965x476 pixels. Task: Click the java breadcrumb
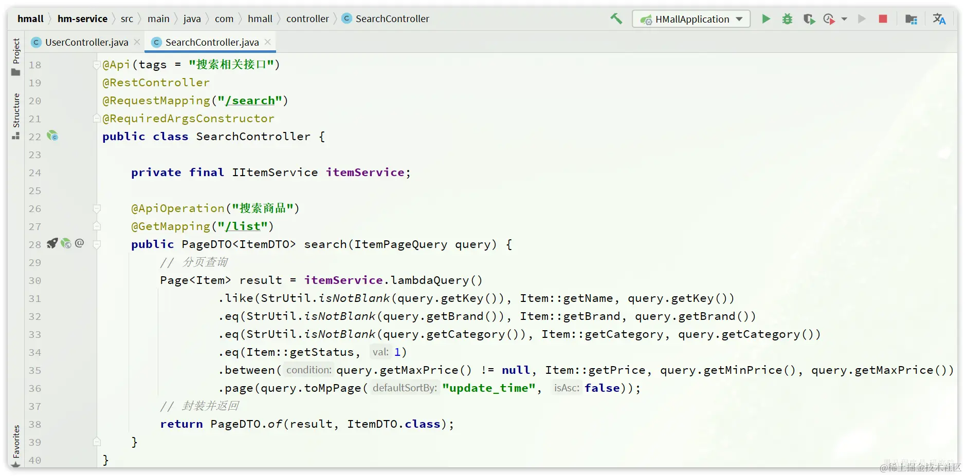click(x=192, y=18)
